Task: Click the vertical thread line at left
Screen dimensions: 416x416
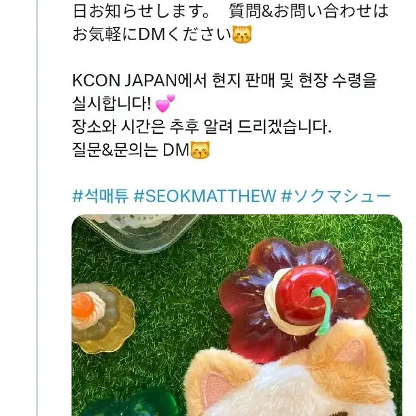Action: (37, 208)
